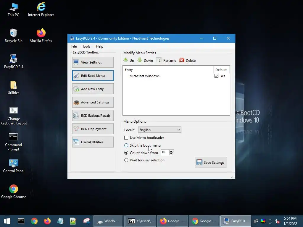Launch Chrome from taskbar pin
Screen dimensions: 303x227
pyautogui.click(x=34, y=221)
